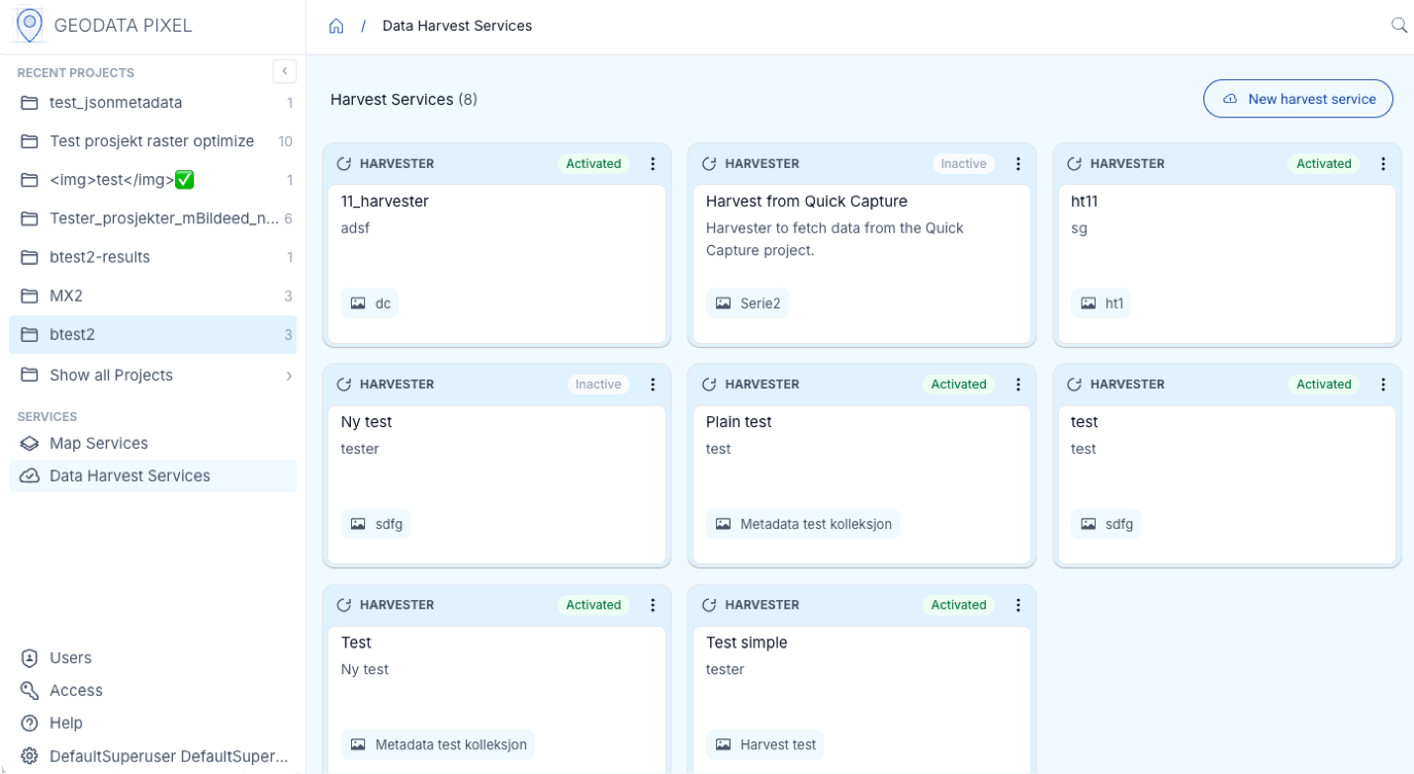Click Activated badge on Test simple card
Viewport: 1414px width, 774px height.
point(959,605)
